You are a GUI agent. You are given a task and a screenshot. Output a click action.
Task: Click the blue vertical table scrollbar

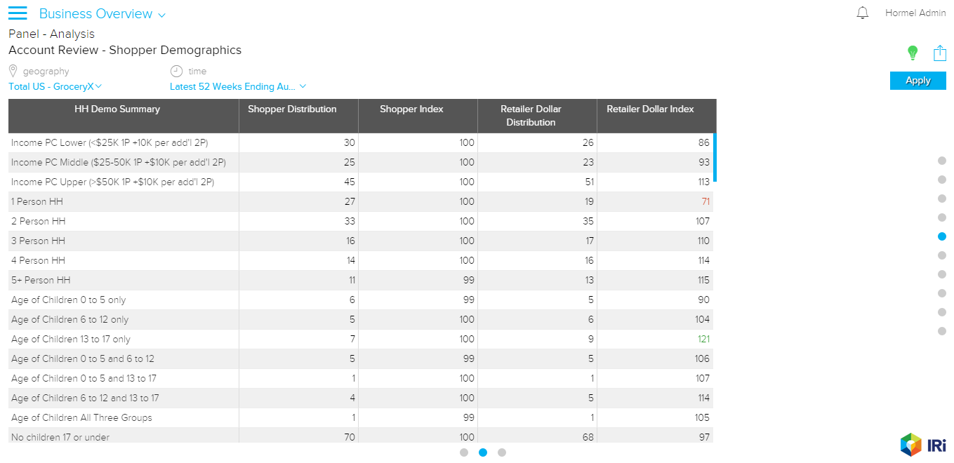click(x=715, y=157)
